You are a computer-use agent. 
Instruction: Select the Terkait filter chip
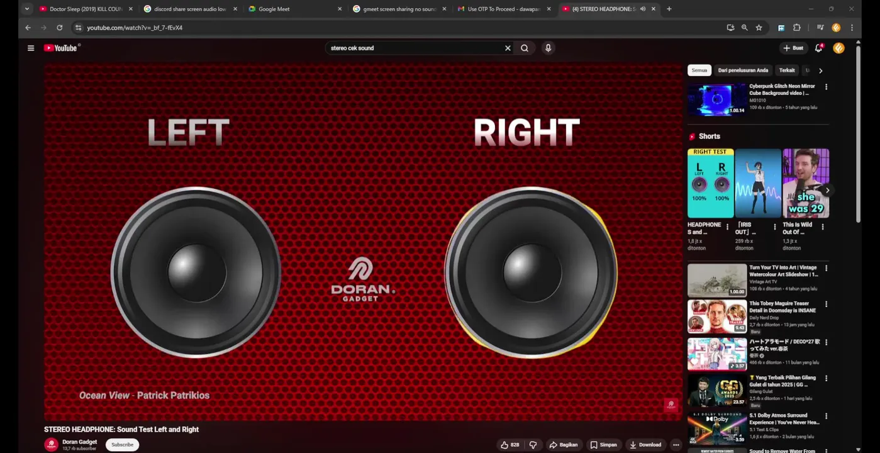787,70
